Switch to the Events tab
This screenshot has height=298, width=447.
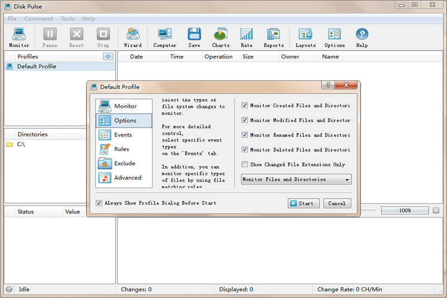pyautogui.click(x=123, y=135)
